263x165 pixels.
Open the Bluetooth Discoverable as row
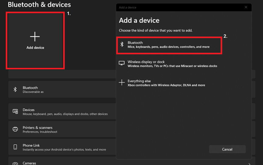pos(62,89)
